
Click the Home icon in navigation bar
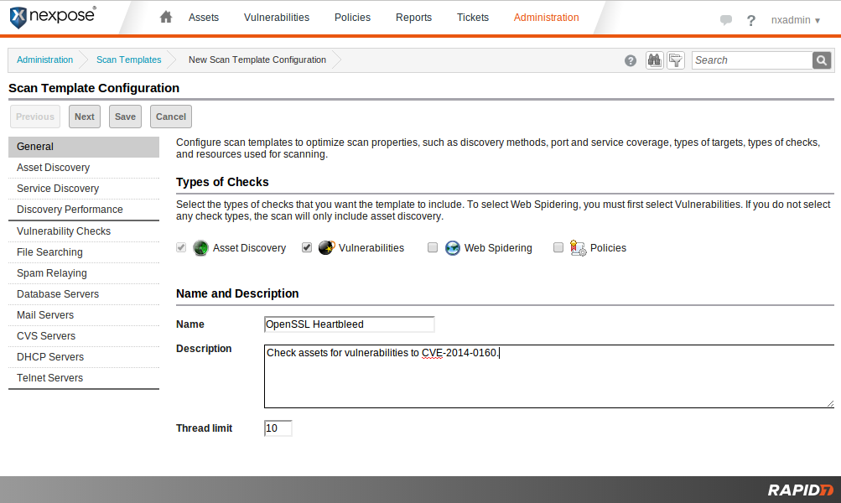166,18
